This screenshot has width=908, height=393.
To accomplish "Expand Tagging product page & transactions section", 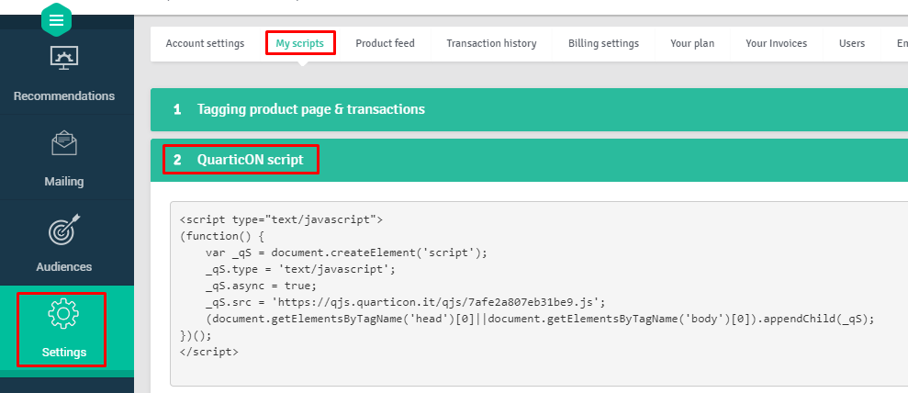I will (x=529, y=109).
